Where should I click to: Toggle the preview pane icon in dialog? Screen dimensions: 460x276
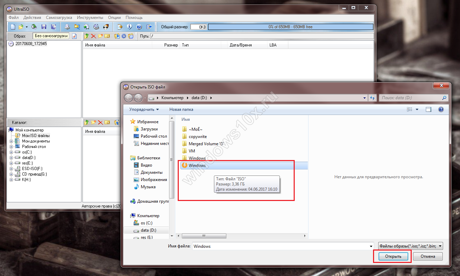pos(429,109)
